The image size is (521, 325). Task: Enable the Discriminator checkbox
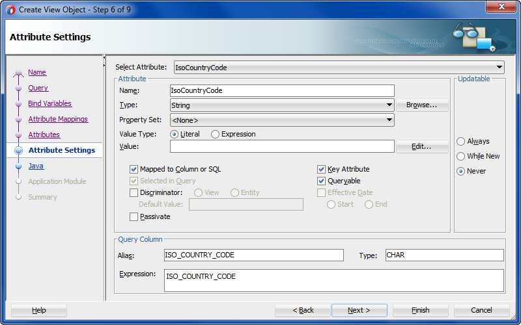pos(134,192)
